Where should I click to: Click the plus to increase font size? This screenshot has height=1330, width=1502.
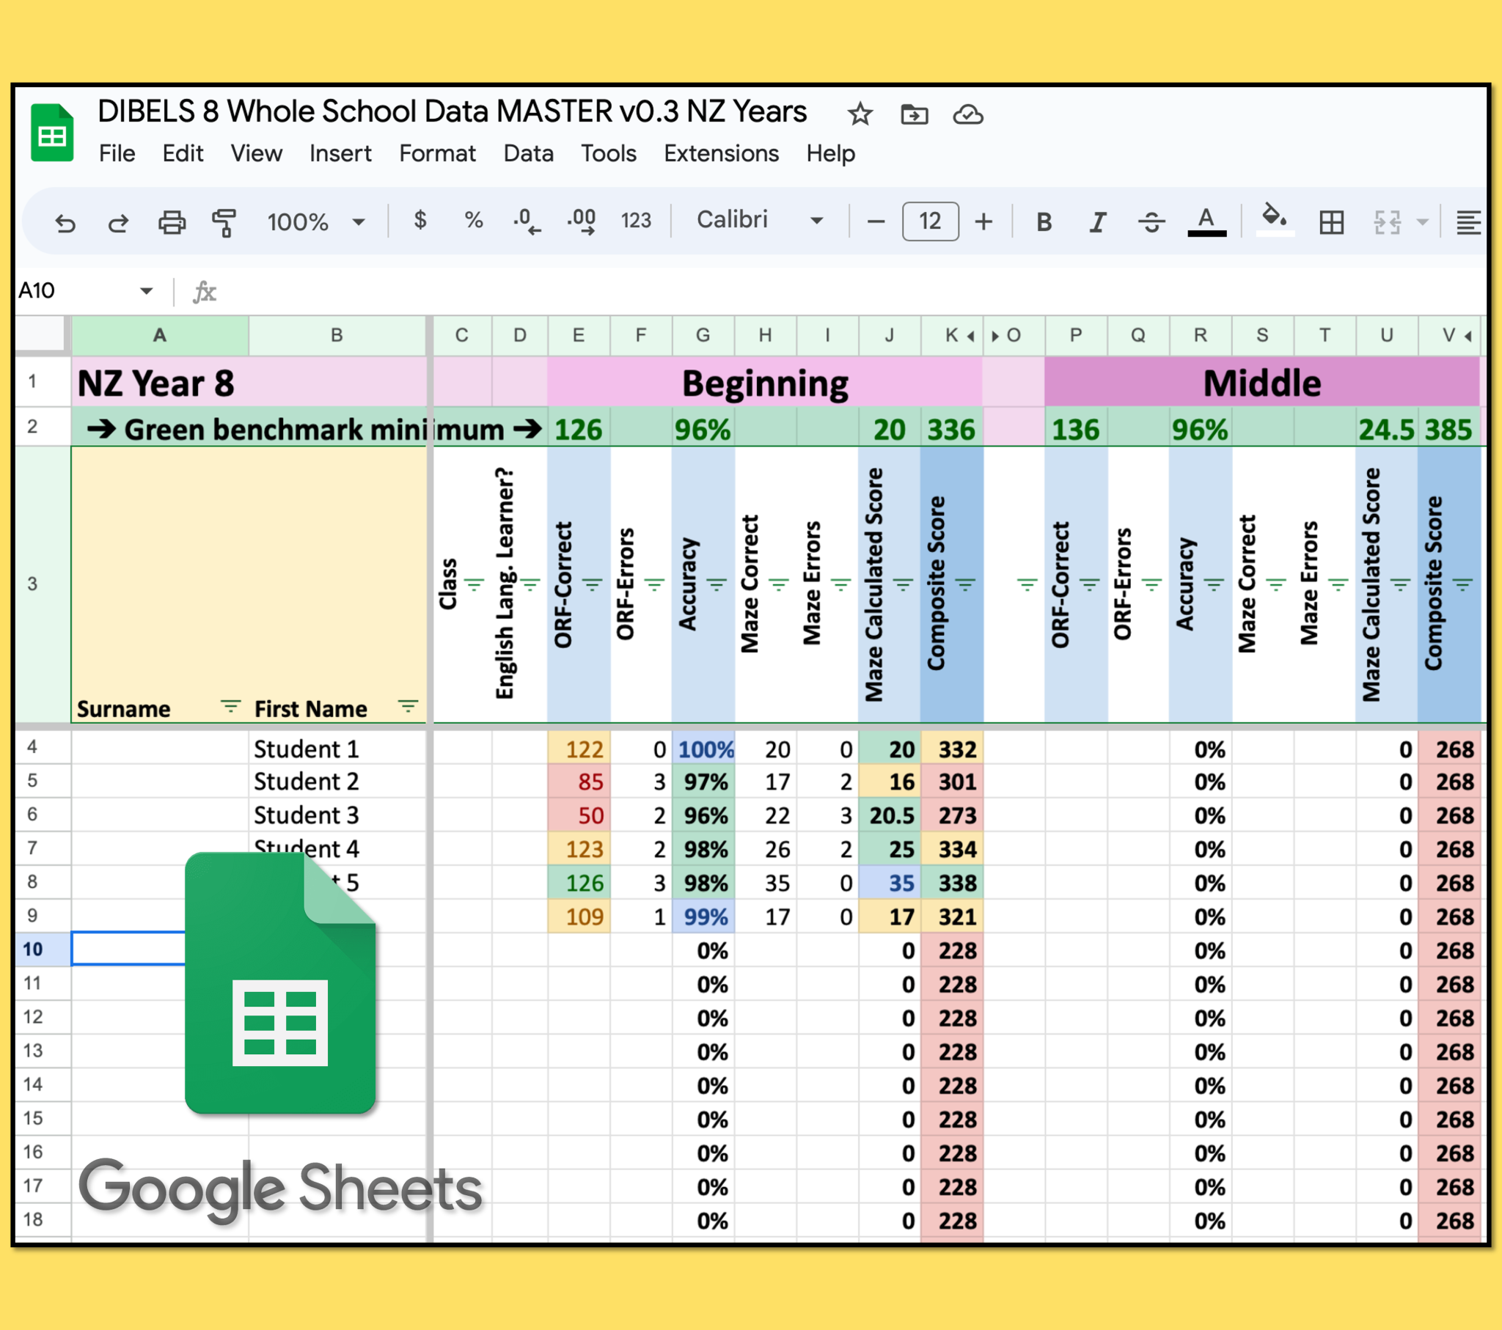coord(983,221)
